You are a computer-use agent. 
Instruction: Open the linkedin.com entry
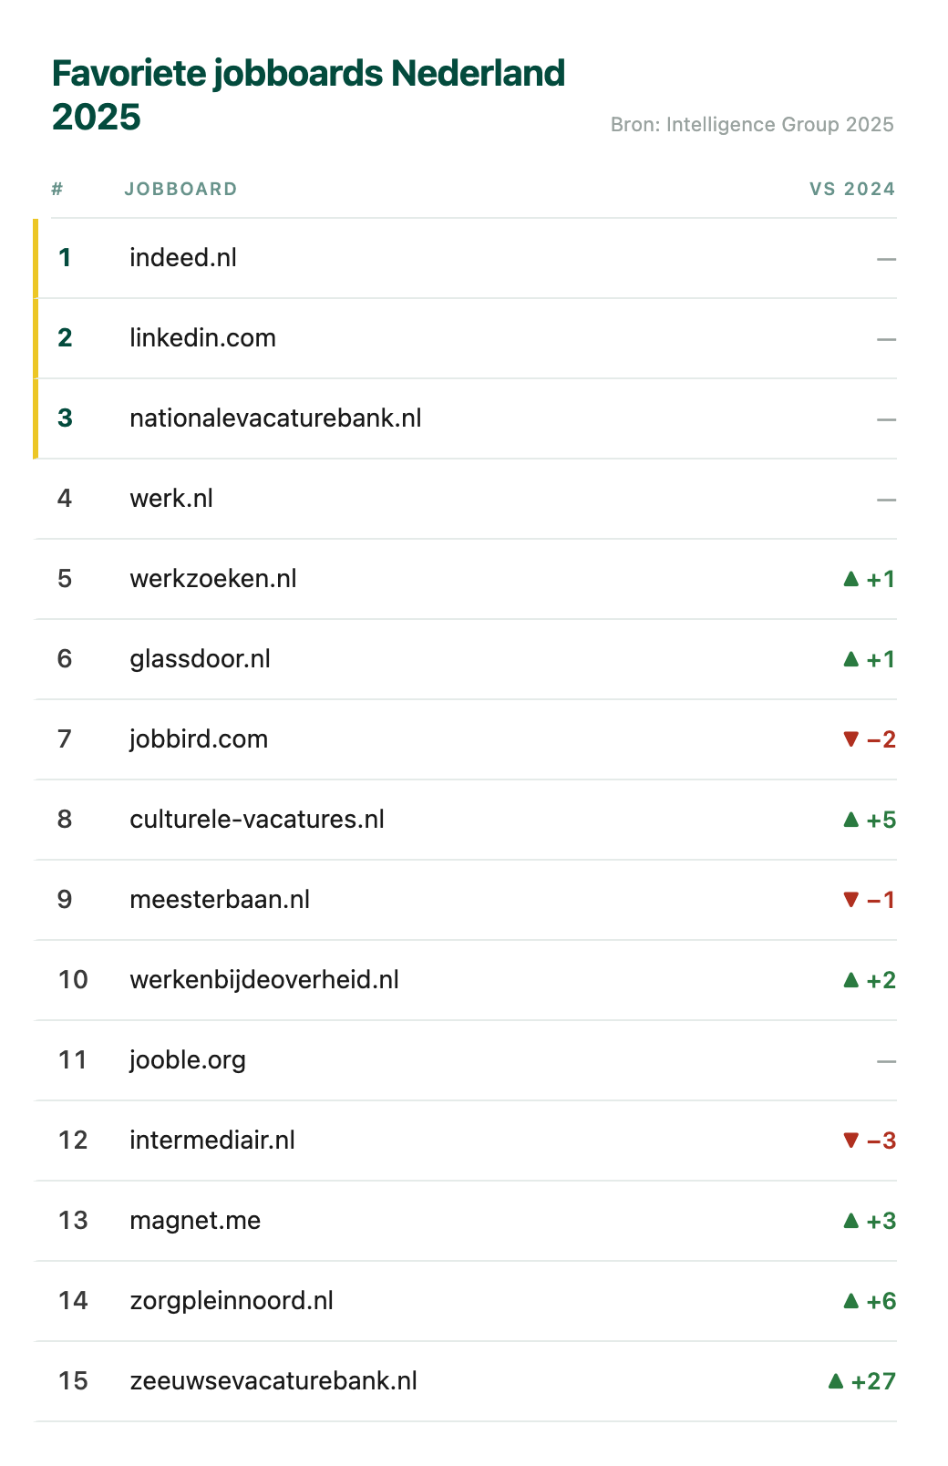(x=466, y=338)
